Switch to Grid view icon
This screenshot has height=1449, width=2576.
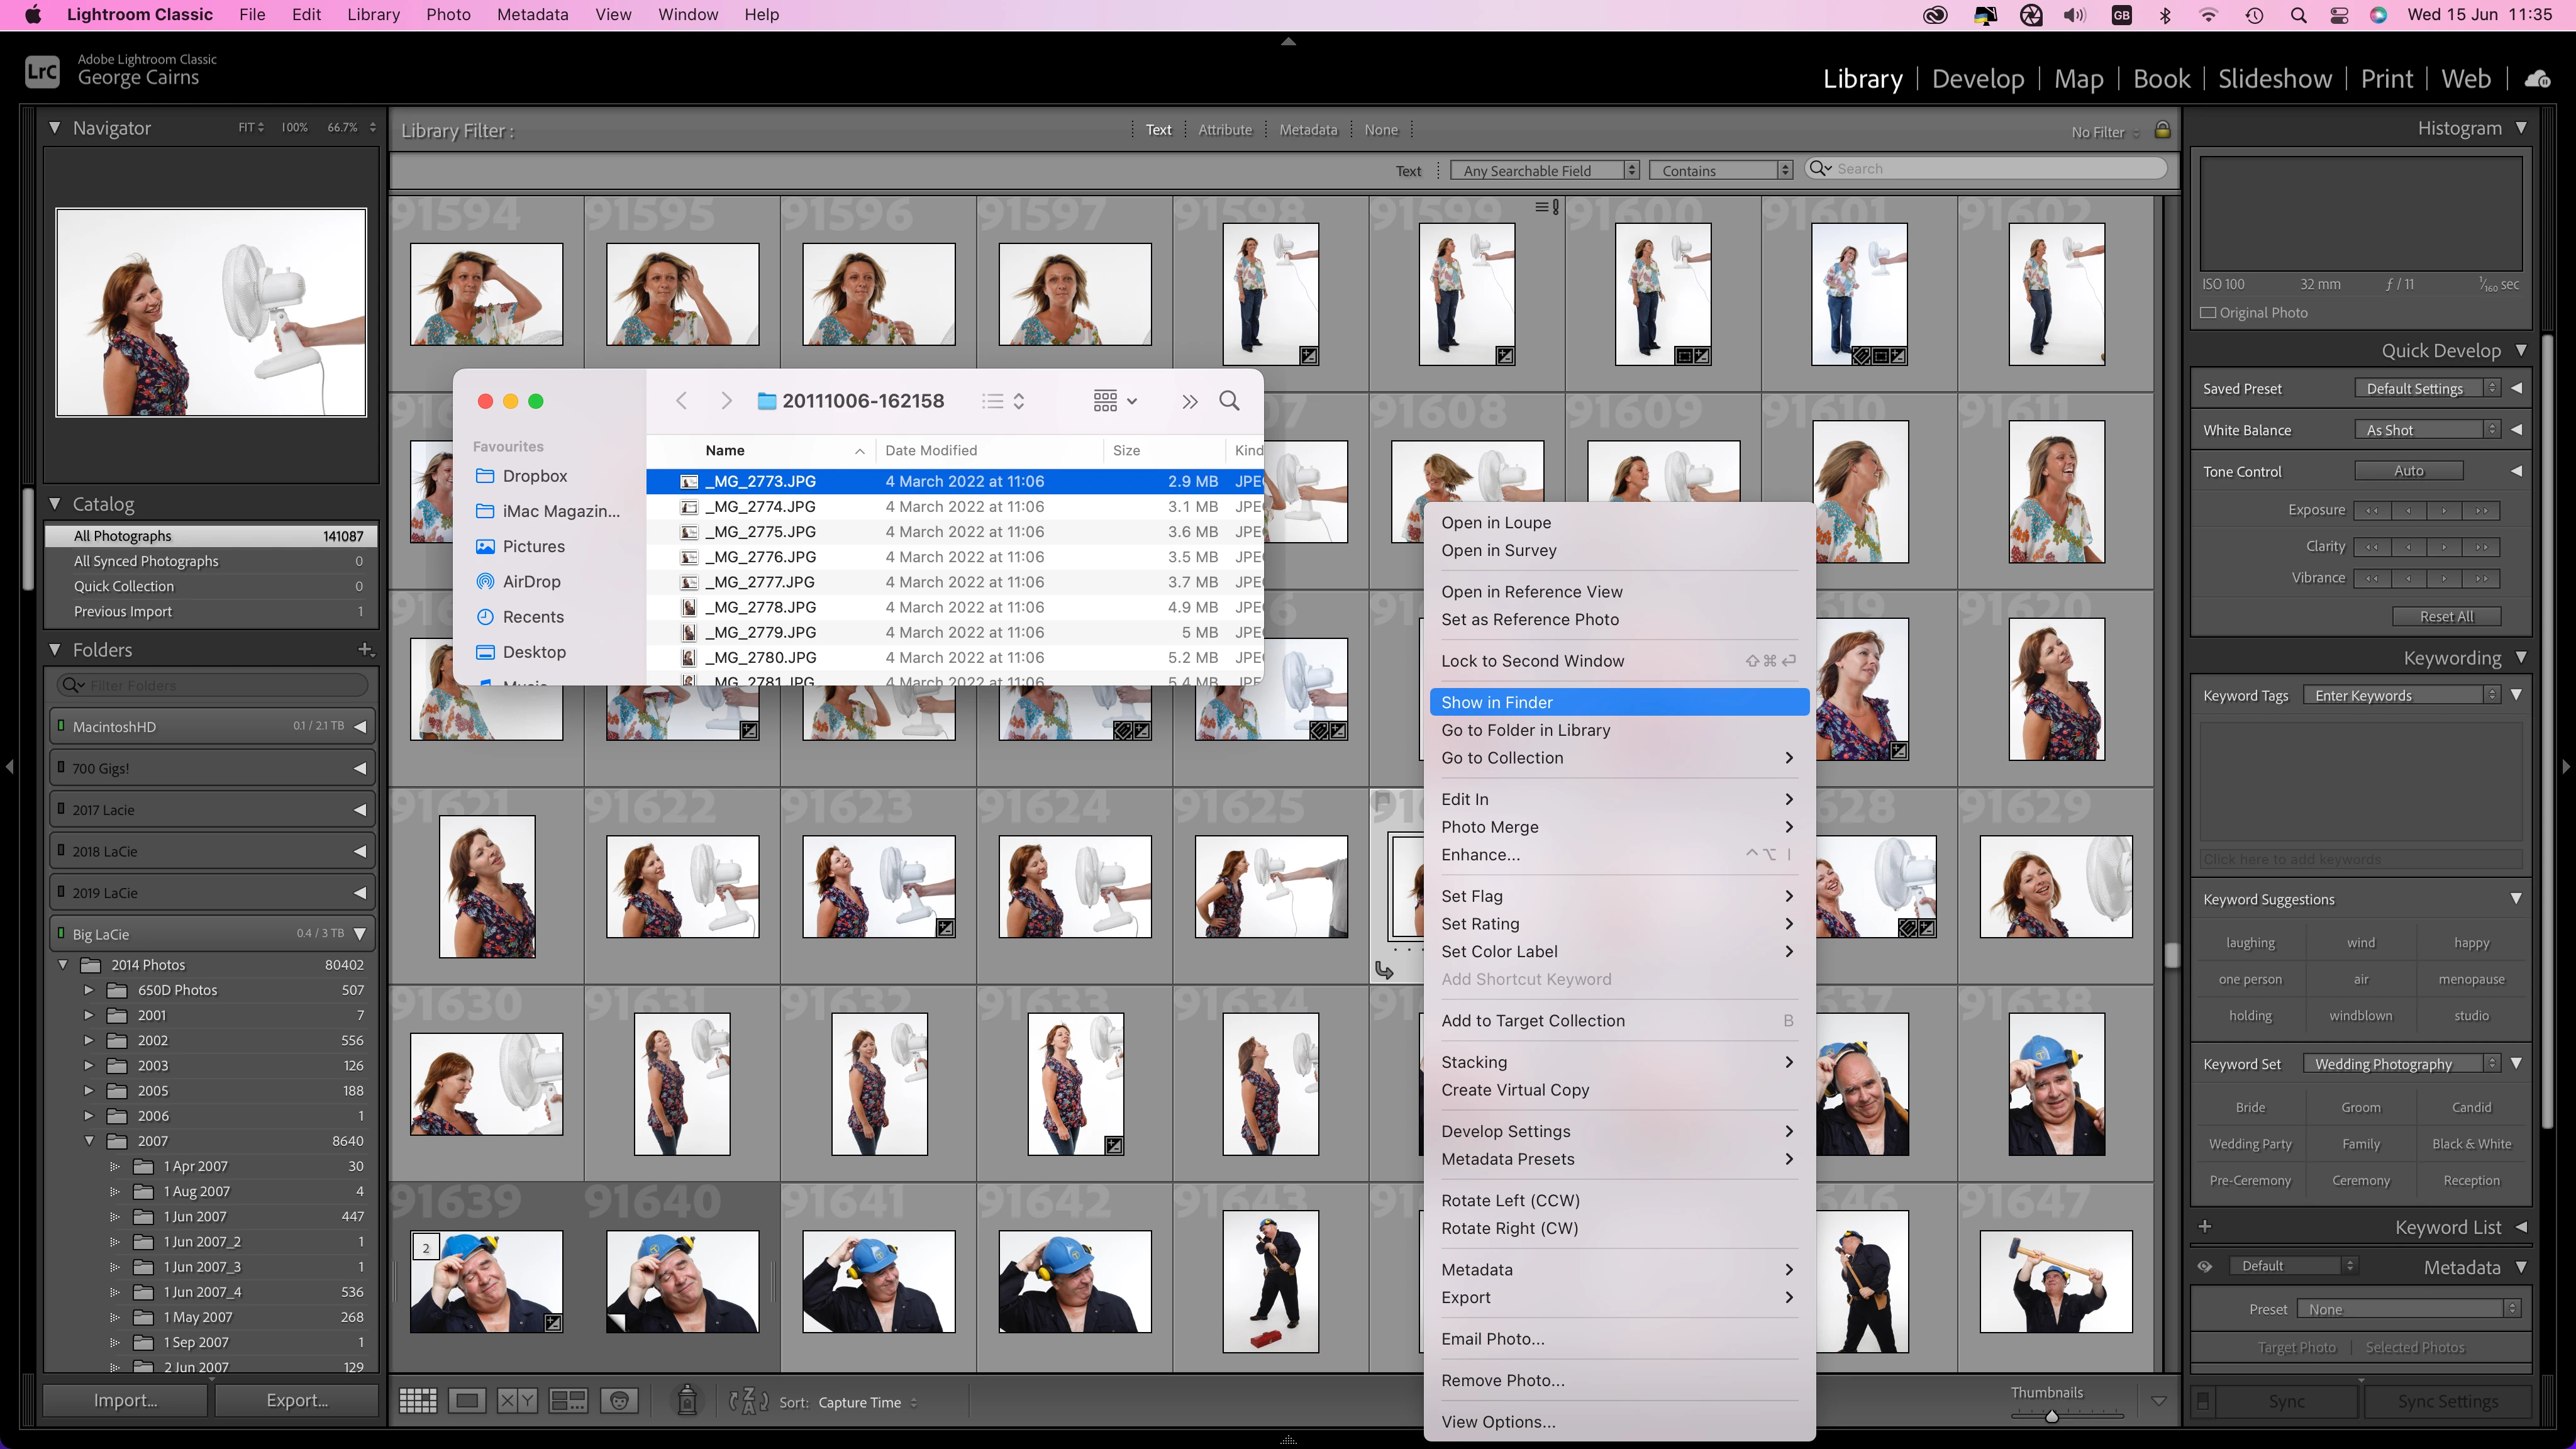(x=417, y=1401)
